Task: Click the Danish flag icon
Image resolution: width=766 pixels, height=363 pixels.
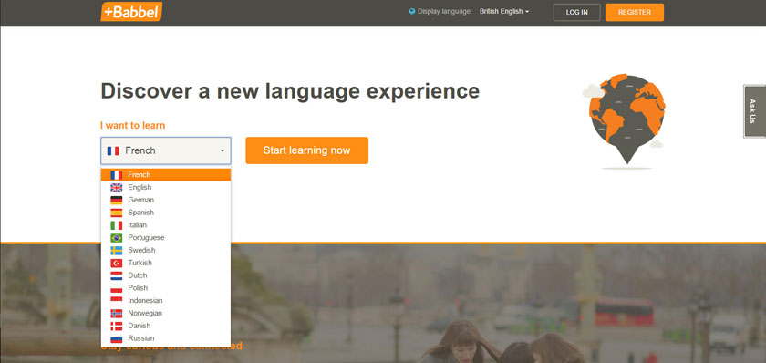Action: click(117, 326)
